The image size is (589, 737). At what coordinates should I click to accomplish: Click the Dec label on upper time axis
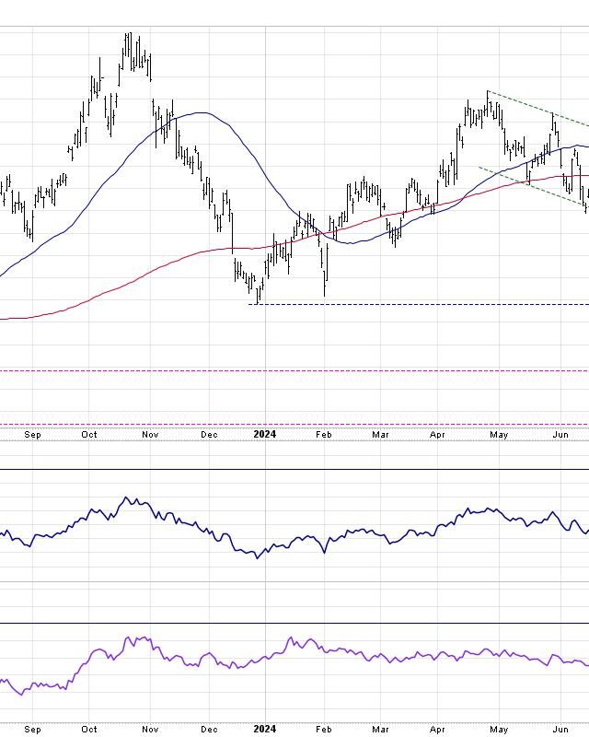coord(209,434)
